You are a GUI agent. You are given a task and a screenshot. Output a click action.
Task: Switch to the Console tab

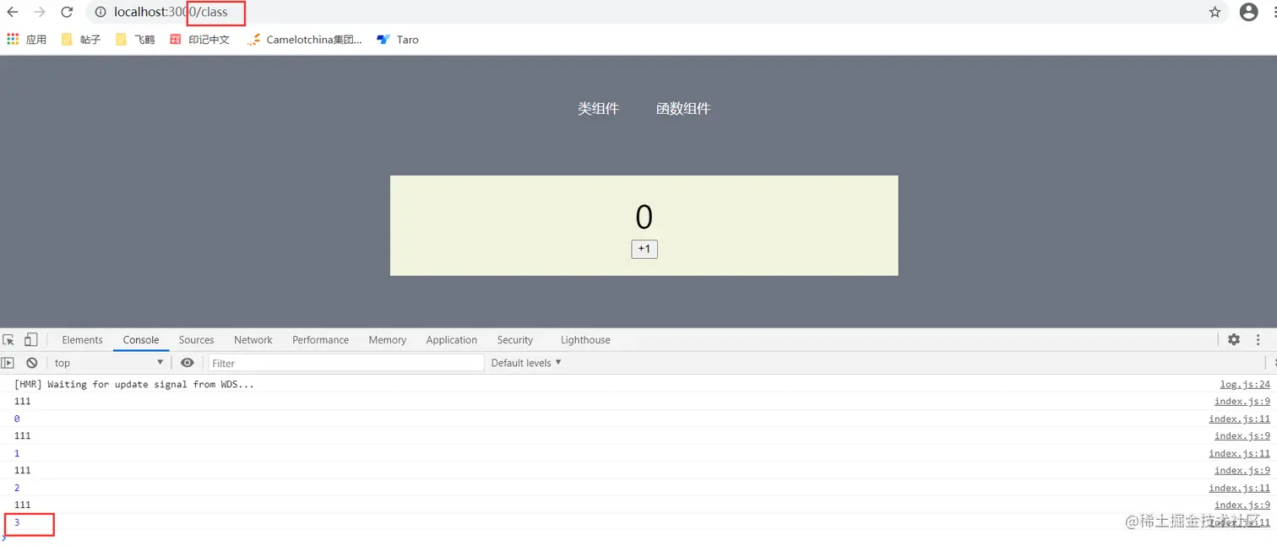pos(141,340)
